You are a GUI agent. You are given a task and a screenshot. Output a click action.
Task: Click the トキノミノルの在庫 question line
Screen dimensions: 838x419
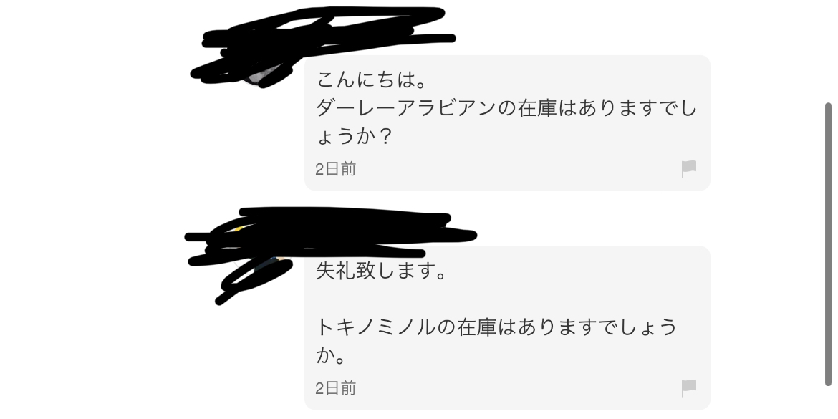click(x=496, y=327)
